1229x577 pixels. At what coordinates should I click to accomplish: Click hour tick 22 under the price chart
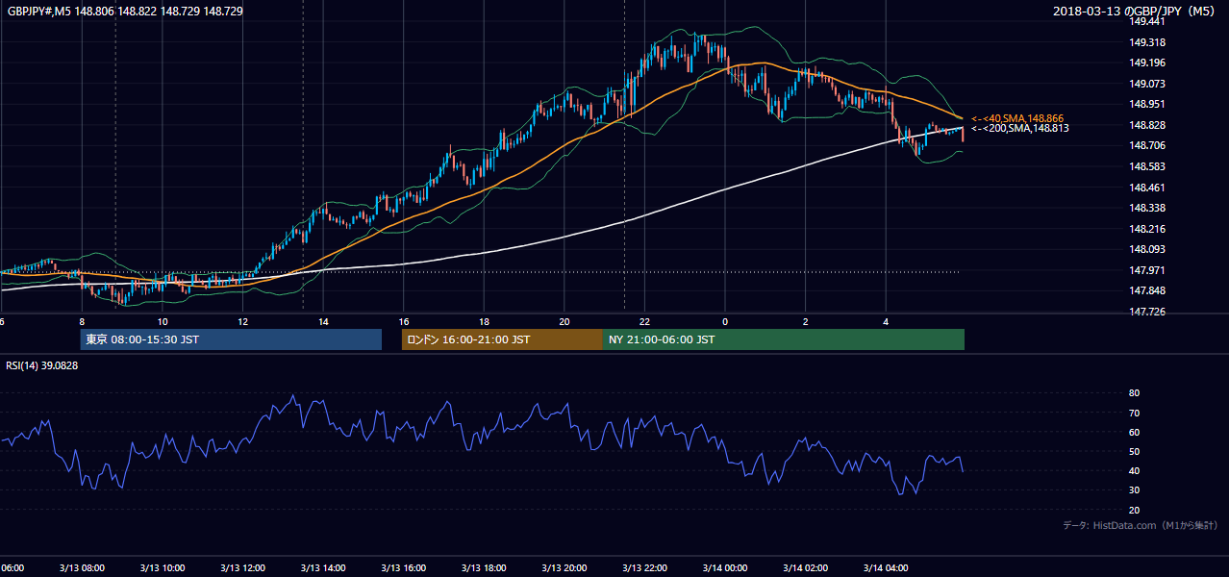pos(644,322)
